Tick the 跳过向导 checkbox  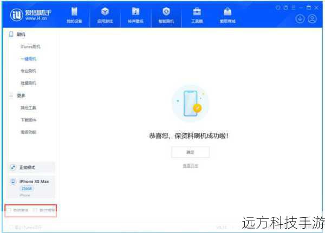(35, 210)
